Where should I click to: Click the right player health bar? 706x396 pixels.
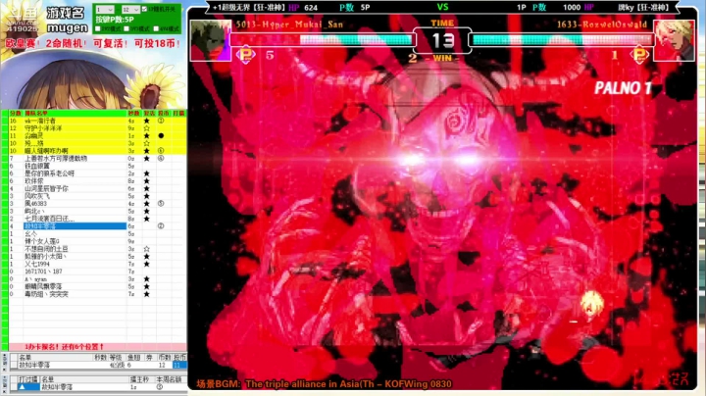pos(563,40)
